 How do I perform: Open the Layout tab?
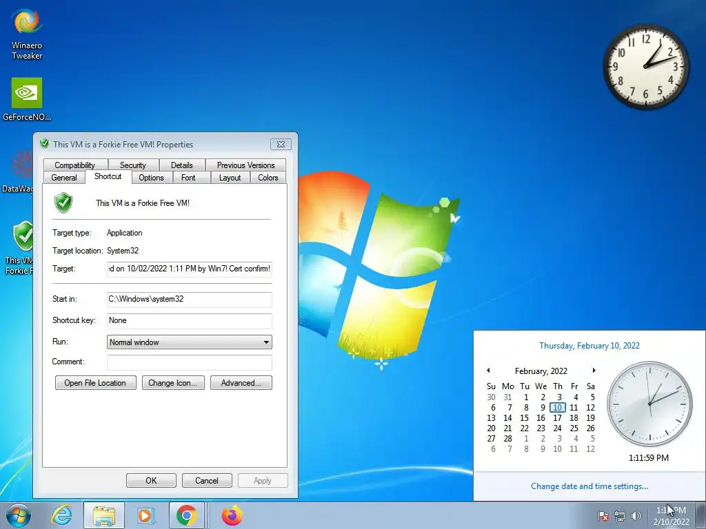click(230, 178)
